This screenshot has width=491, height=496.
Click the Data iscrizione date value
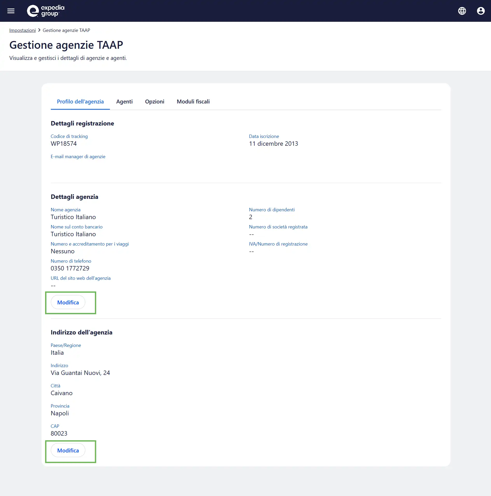273,143
